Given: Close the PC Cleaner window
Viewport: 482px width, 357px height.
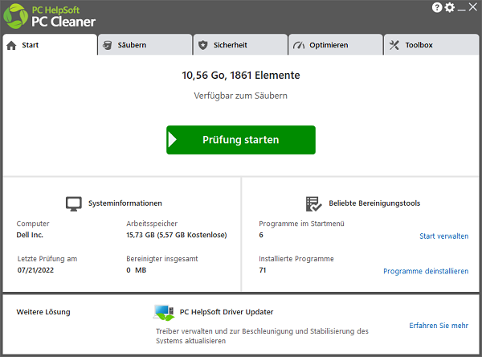Looking at the screenshot, I should [x=473, y=6].
